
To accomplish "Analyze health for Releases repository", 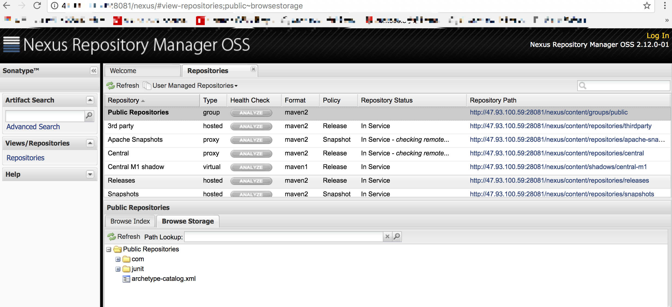I will [251, 181].
